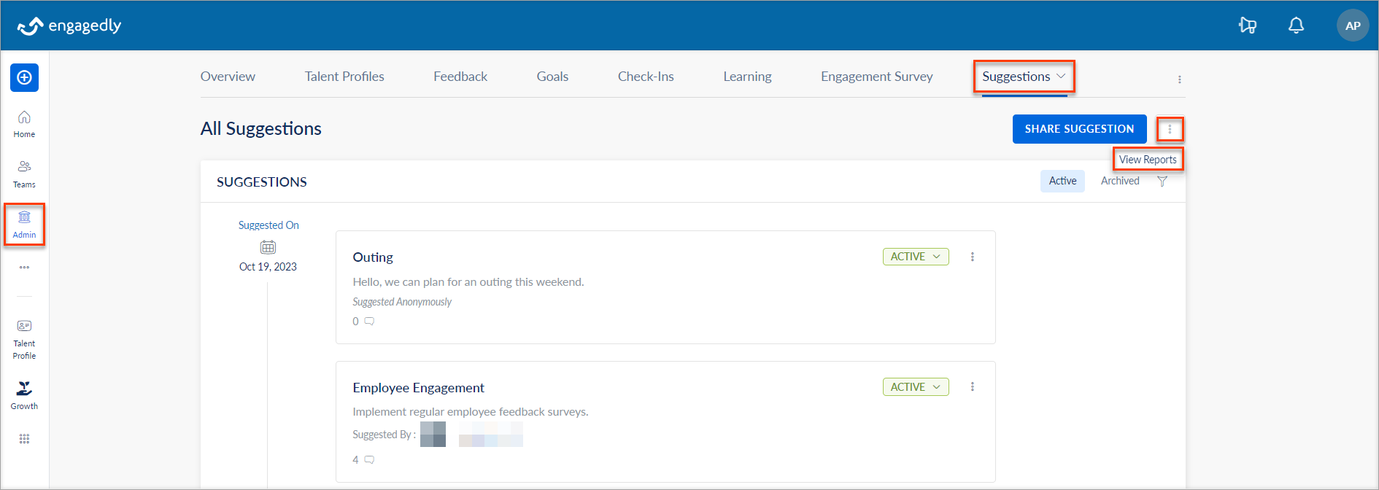The image size is (1379, 490).
Task: Open the notifications bell
Action: pos(1296,26)
